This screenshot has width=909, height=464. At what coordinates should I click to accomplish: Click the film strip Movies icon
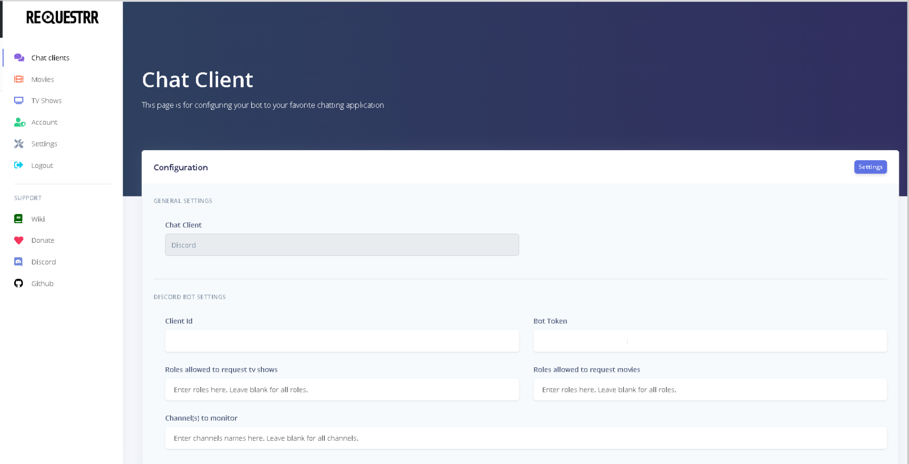(x=19, y=79)
